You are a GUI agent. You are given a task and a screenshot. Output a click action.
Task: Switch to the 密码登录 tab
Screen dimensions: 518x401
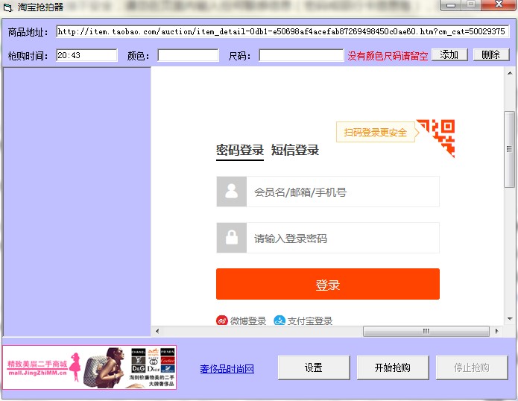240,151
